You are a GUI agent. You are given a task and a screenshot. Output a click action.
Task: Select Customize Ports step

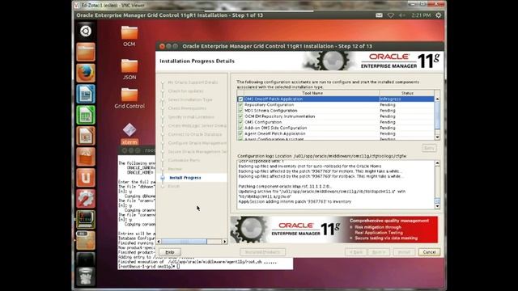click(x=184, y=160)
